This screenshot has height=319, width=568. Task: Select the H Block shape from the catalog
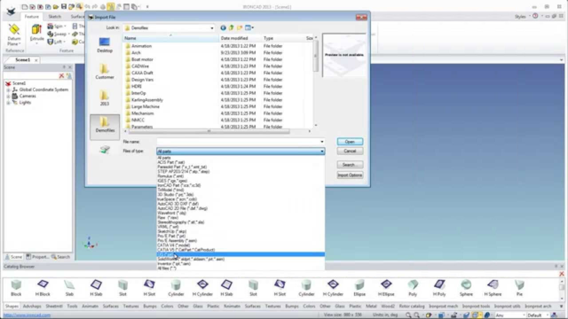tap(43, 286)
